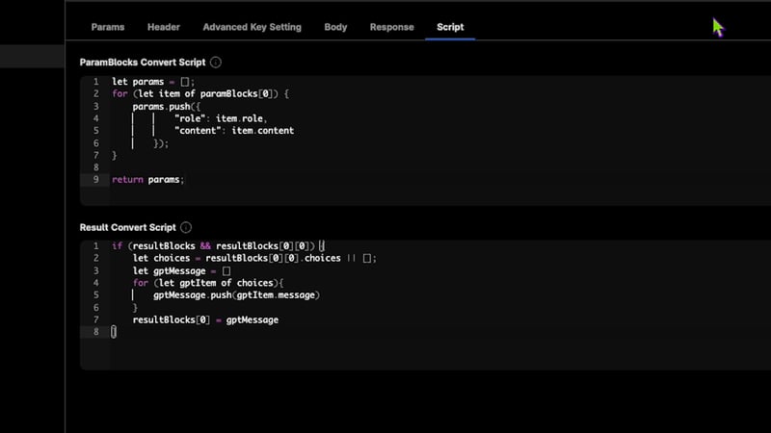This screenshot has width=771, height=433.
Task: Click info icon beside ParamBlocks Convert Script
Action: [x=216, y=63]
